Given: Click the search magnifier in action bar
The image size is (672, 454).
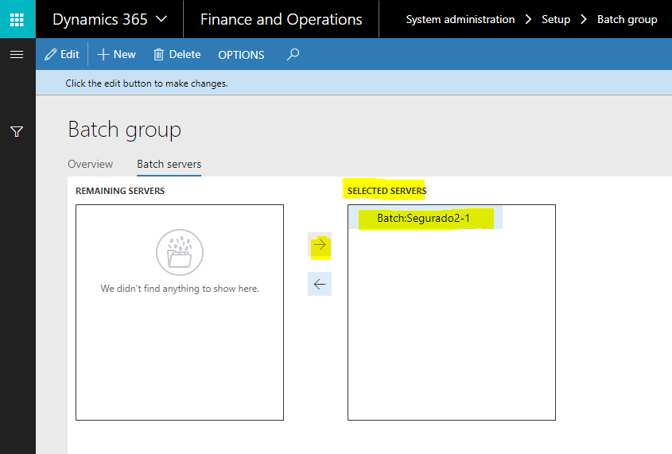Looking at the screenshot, I should point(293,54).
